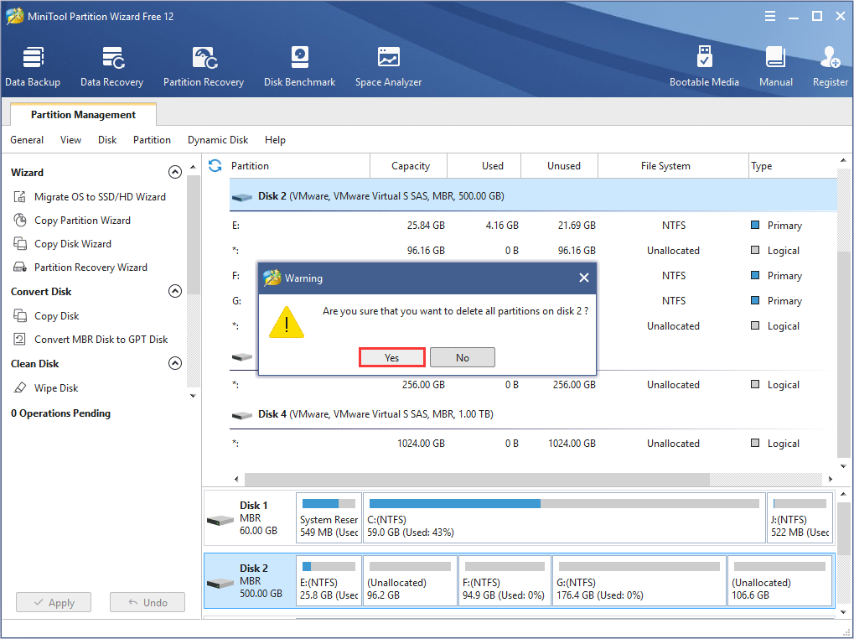Screen dimensions: 854x639
Task: Select System Reserved block on Disk 1
Action: pos(329,518)
